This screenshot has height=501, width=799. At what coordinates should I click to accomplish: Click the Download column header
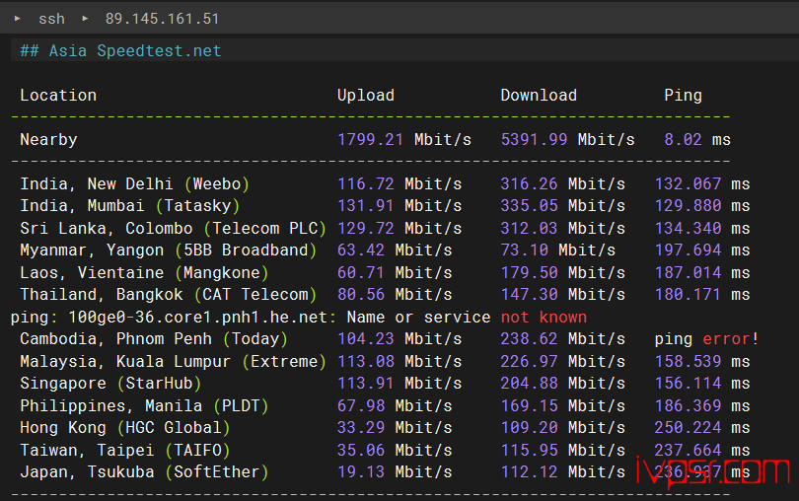point(539,96)
